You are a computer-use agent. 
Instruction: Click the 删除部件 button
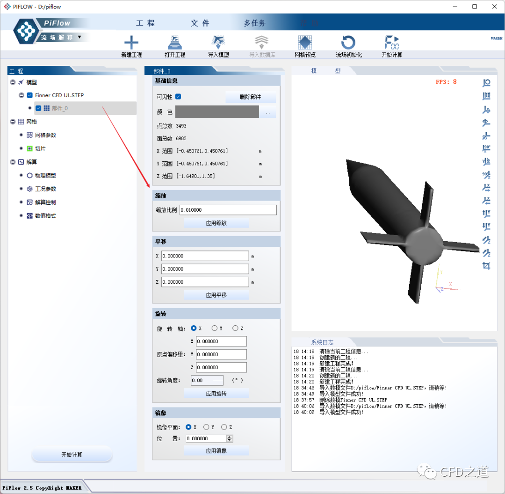point(250,97)
